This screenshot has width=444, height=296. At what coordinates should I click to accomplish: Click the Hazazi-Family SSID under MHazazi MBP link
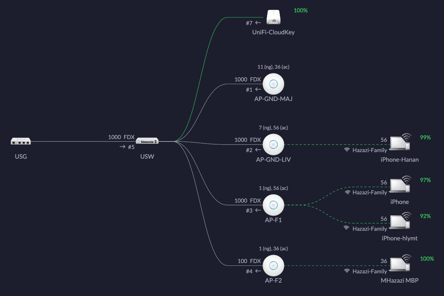pyautogui.click(x=369, y=272)
